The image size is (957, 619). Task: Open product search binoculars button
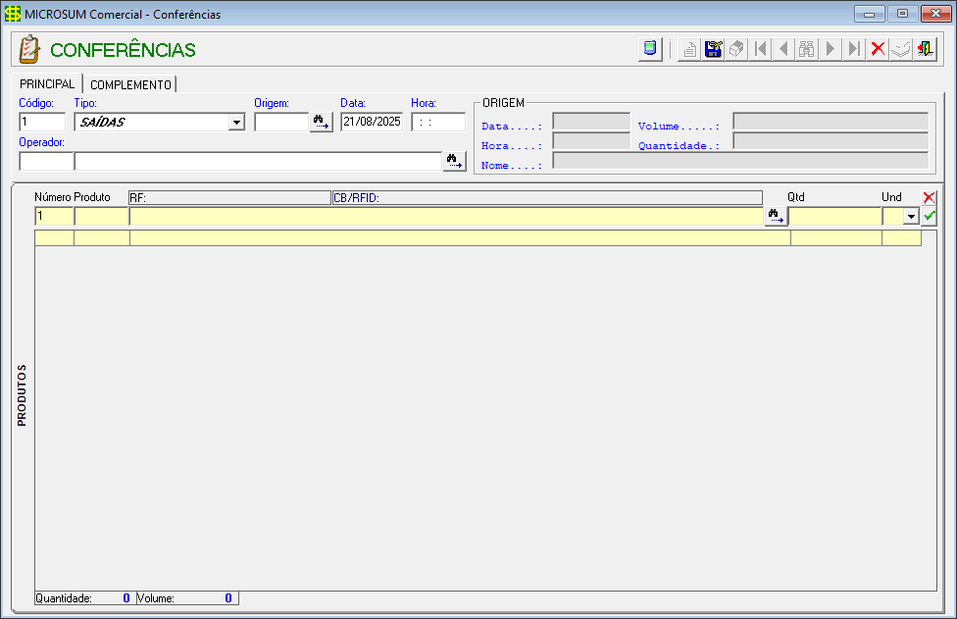(x=776, y=217)
